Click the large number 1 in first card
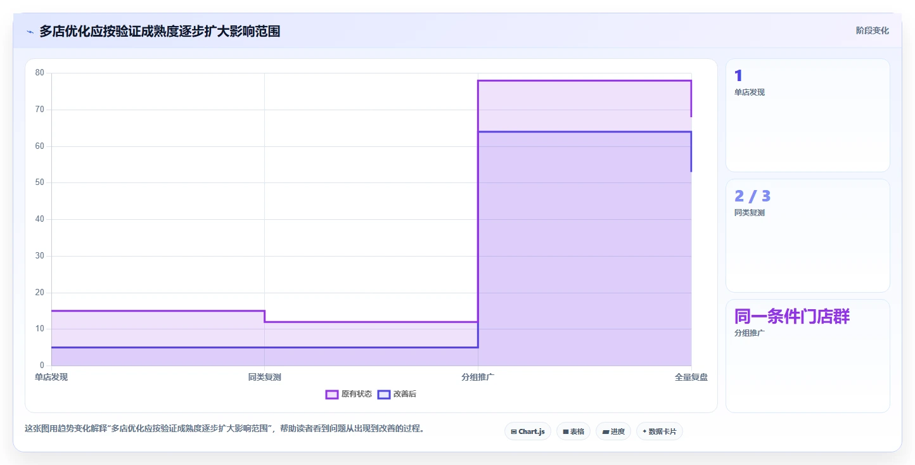Viewport: 915px width, 465px height. click(738, 76)
